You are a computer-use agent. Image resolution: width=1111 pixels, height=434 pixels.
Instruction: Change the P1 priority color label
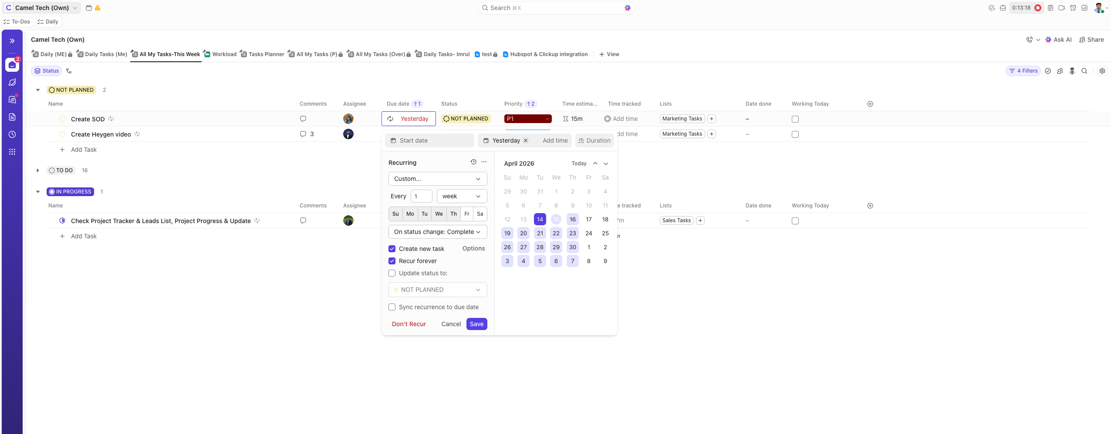(x=527, y=119)
